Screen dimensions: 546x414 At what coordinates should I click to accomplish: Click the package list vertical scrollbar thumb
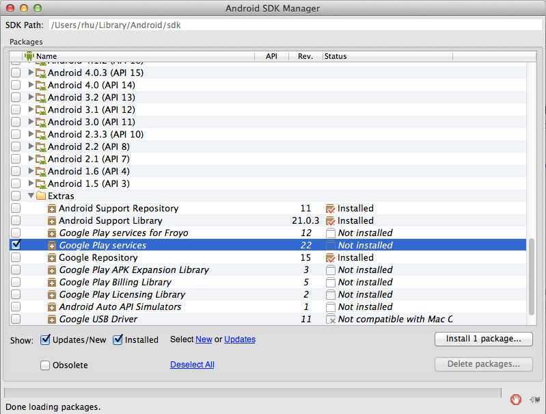pos(531,277)
